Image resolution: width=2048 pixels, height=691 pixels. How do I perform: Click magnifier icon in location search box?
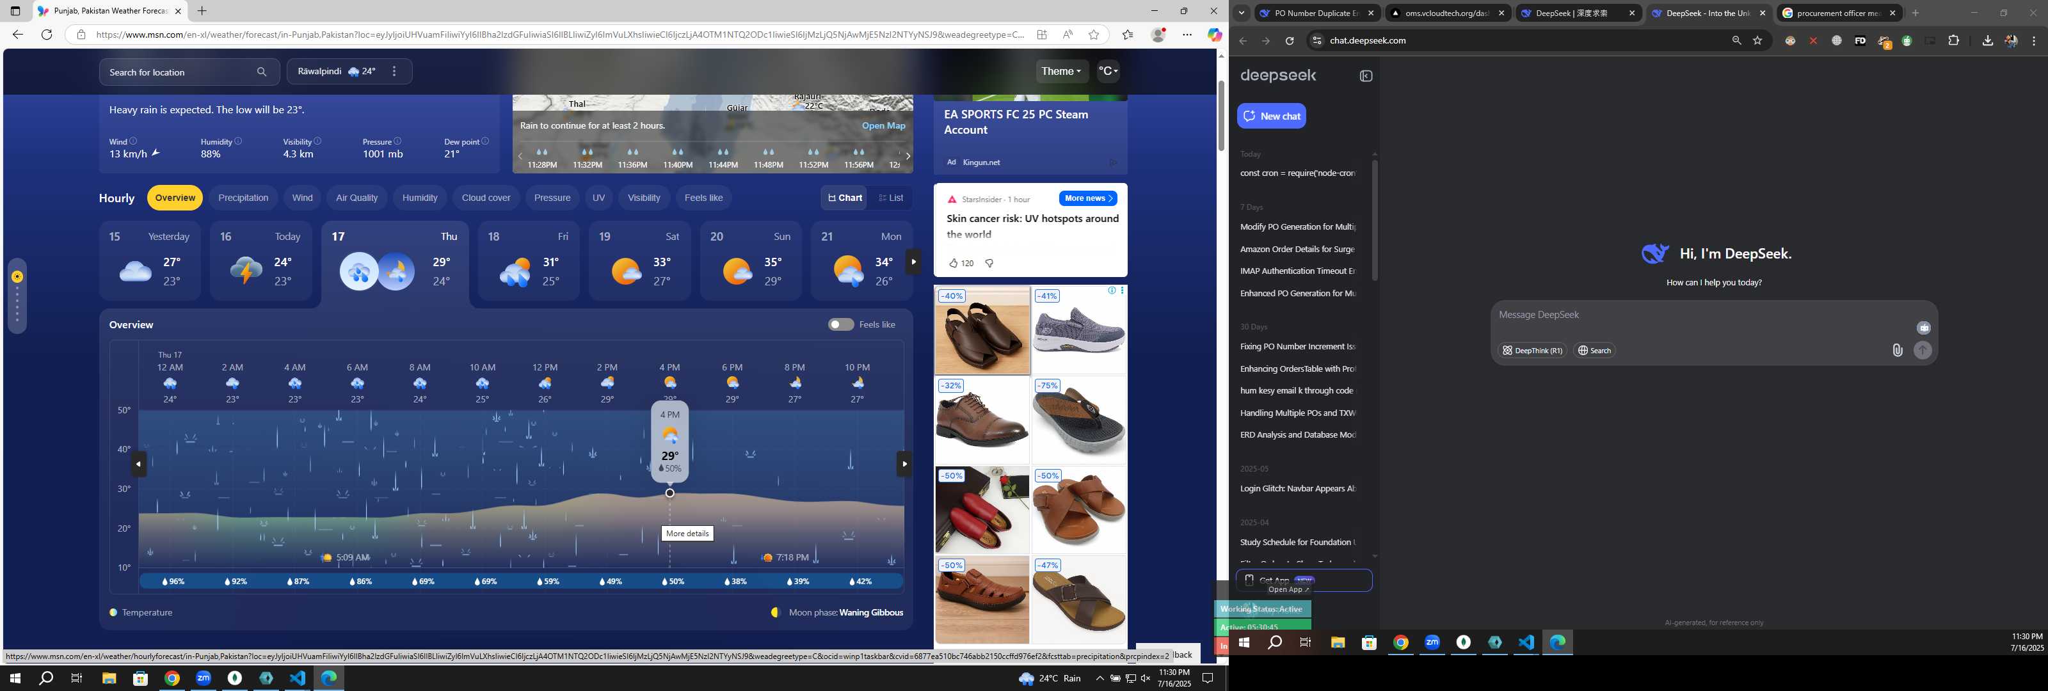(x=262, y=72)
